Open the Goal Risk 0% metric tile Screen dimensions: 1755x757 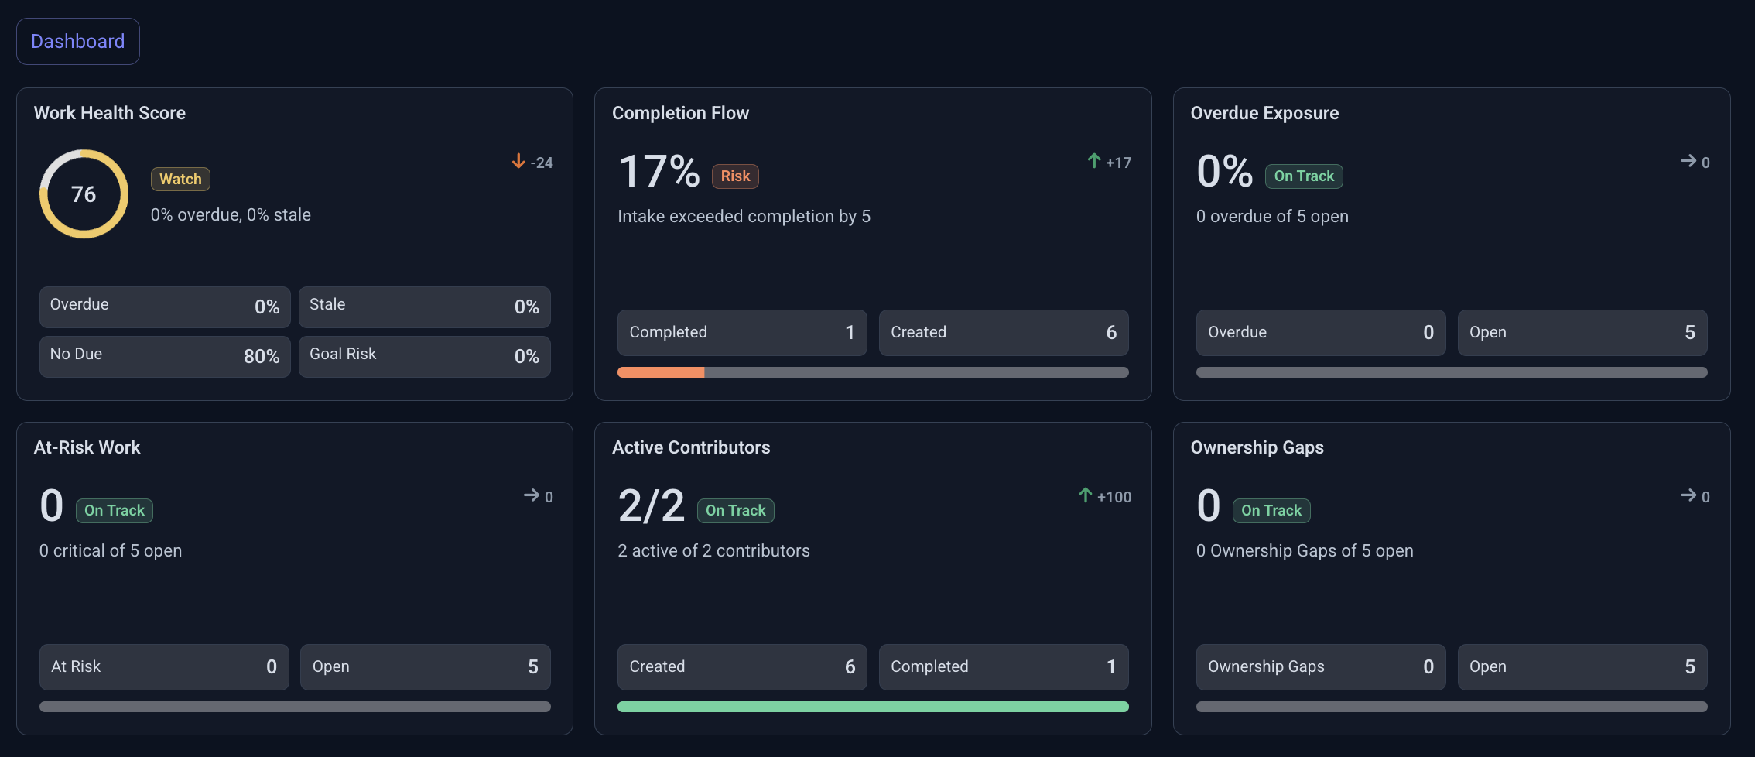425,356
